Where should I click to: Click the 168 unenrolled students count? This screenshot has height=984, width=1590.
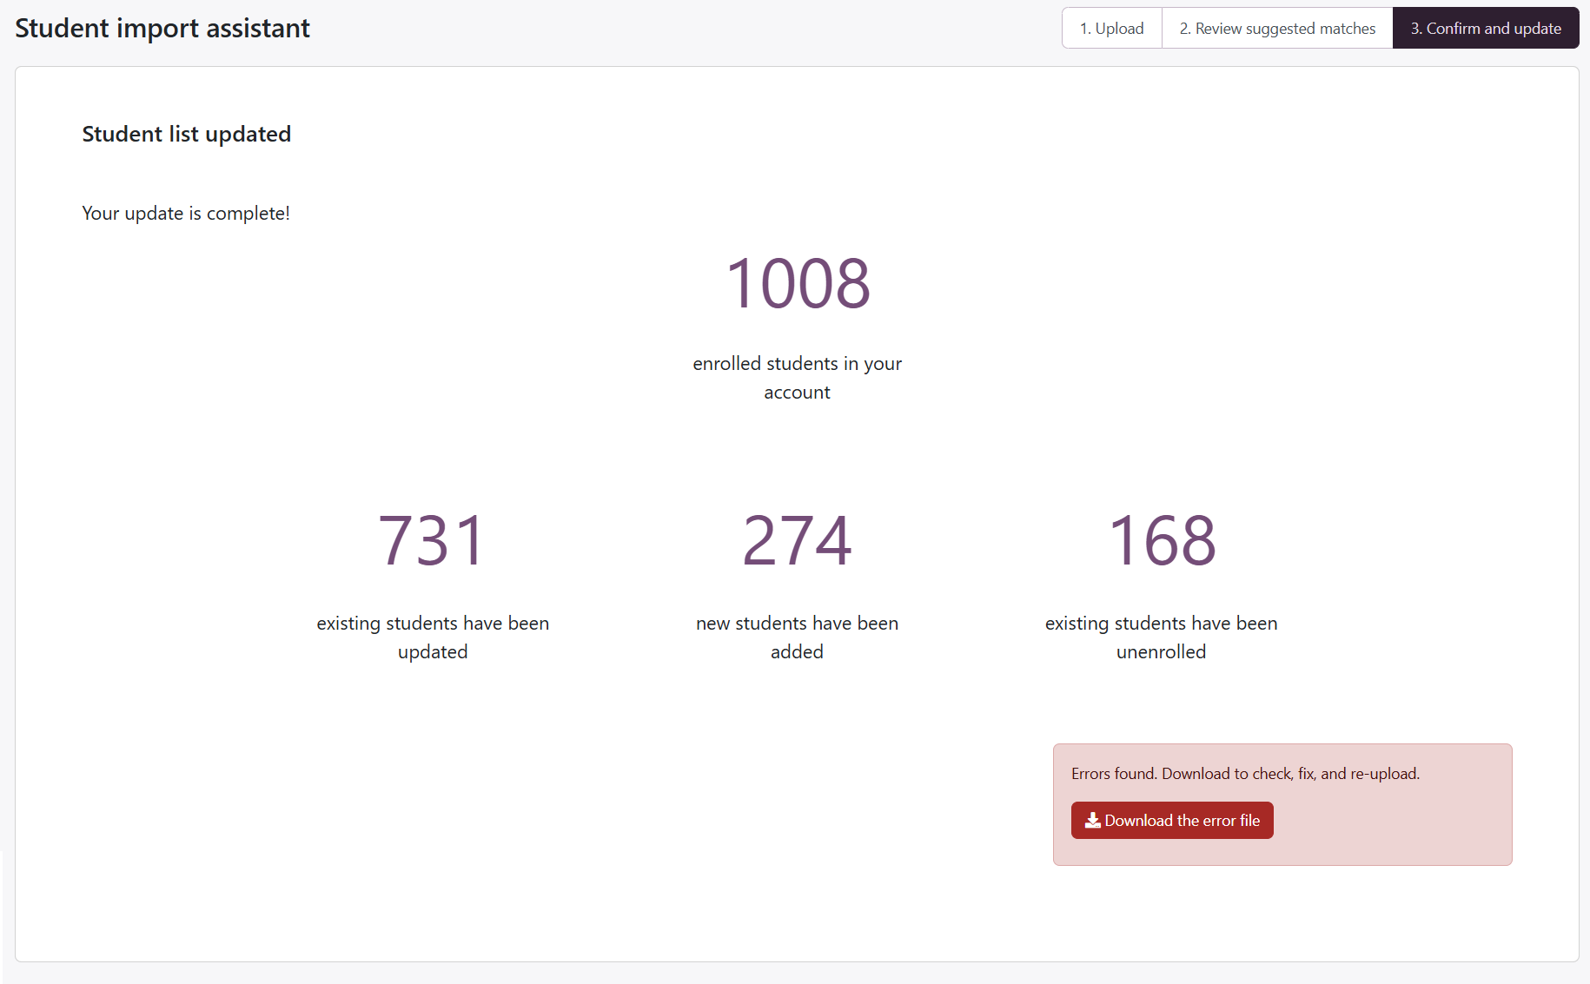coord(1162,541)
